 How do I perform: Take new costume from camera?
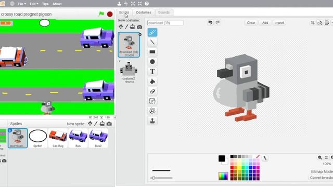pyautogui.click(x=139, y=27)
